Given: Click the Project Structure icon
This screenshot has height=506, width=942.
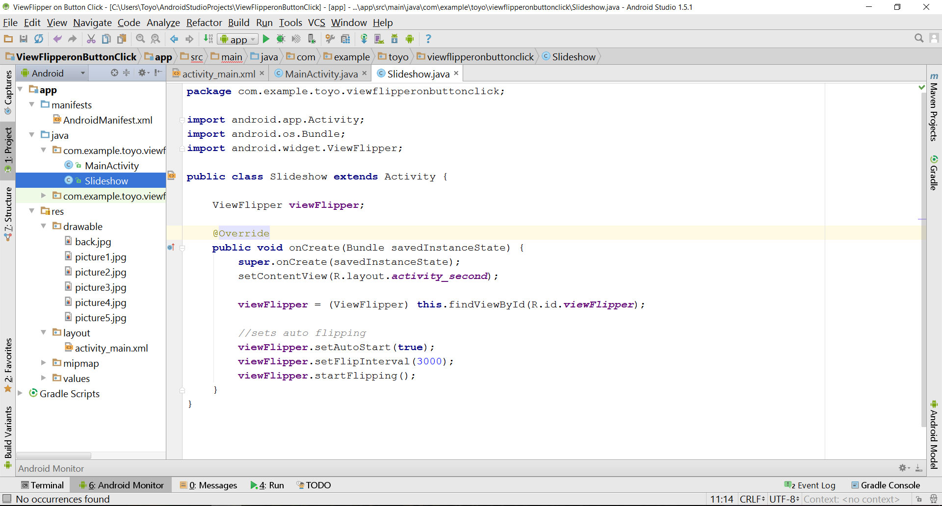Looking at the screenshot, I should click(345, 39).
